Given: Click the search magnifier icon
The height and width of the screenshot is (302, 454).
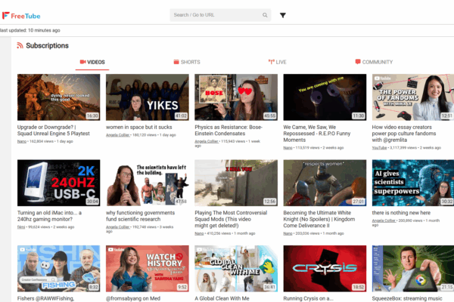Looking at the screenshot, I should (265, 15).
